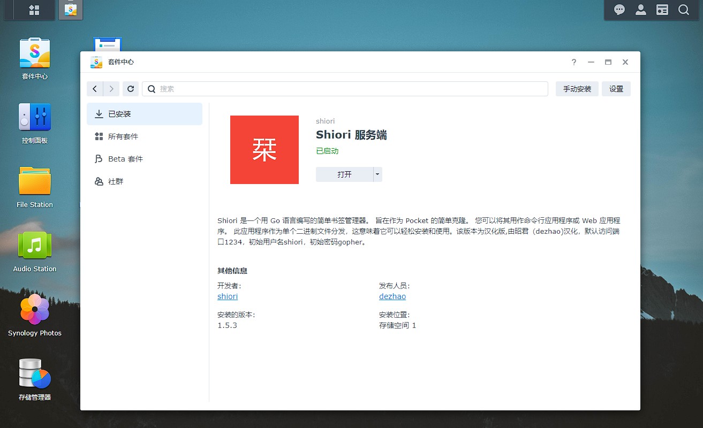Open Audio Station desktop shortcut

(x=35, y=251)
